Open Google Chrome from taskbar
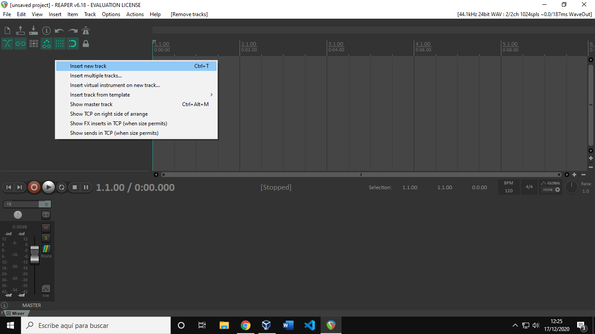 coord(246,325)
